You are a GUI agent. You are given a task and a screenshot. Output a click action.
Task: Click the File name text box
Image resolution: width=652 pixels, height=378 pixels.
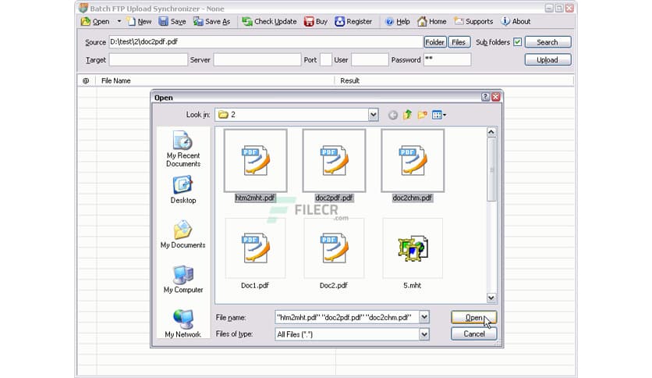click(x=347, y=317)
